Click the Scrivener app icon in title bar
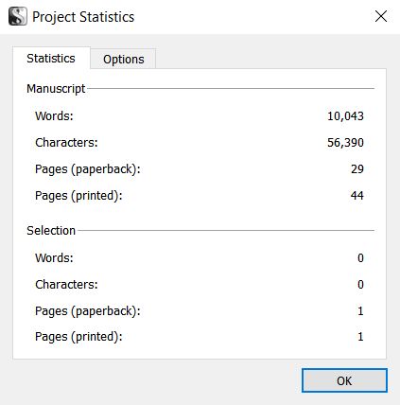400x405 pixels. pos(18,16)
